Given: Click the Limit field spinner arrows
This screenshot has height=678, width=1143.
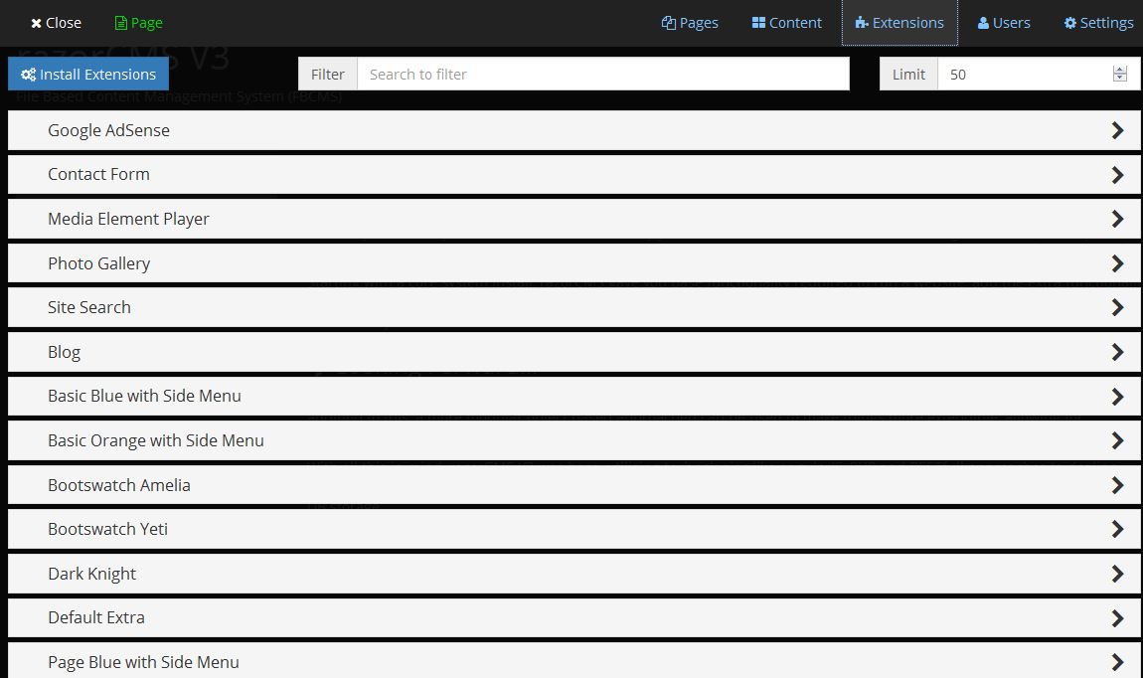Looking at the screenshot, I should (x=1120, y=75).
